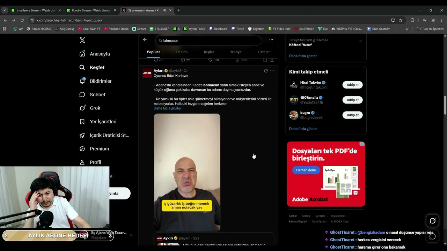Share the post above Aykırı tweet
This screenshot has width=447, height=251.
pos(272,60)
